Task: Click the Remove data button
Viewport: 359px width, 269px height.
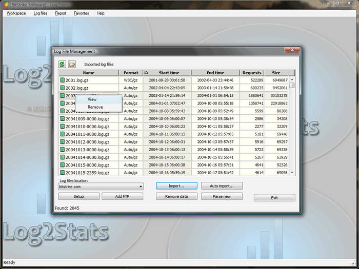Action: (176, 196)
